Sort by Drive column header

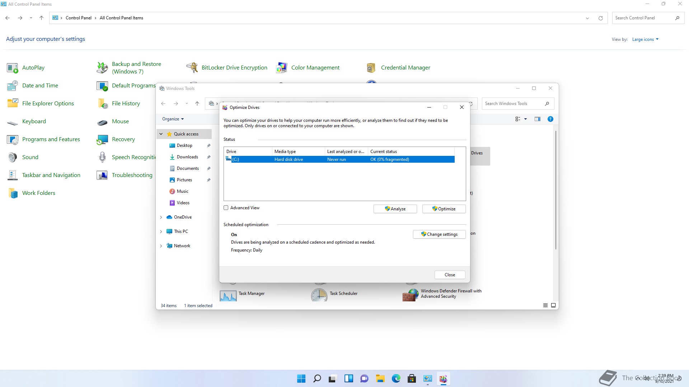(x=248, y=152)
